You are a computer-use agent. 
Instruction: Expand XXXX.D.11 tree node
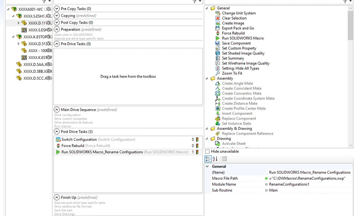[x=18, y=23]
